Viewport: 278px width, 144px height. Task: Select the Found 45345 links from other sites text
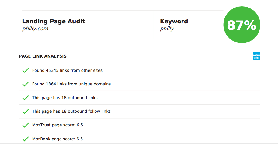67,70
